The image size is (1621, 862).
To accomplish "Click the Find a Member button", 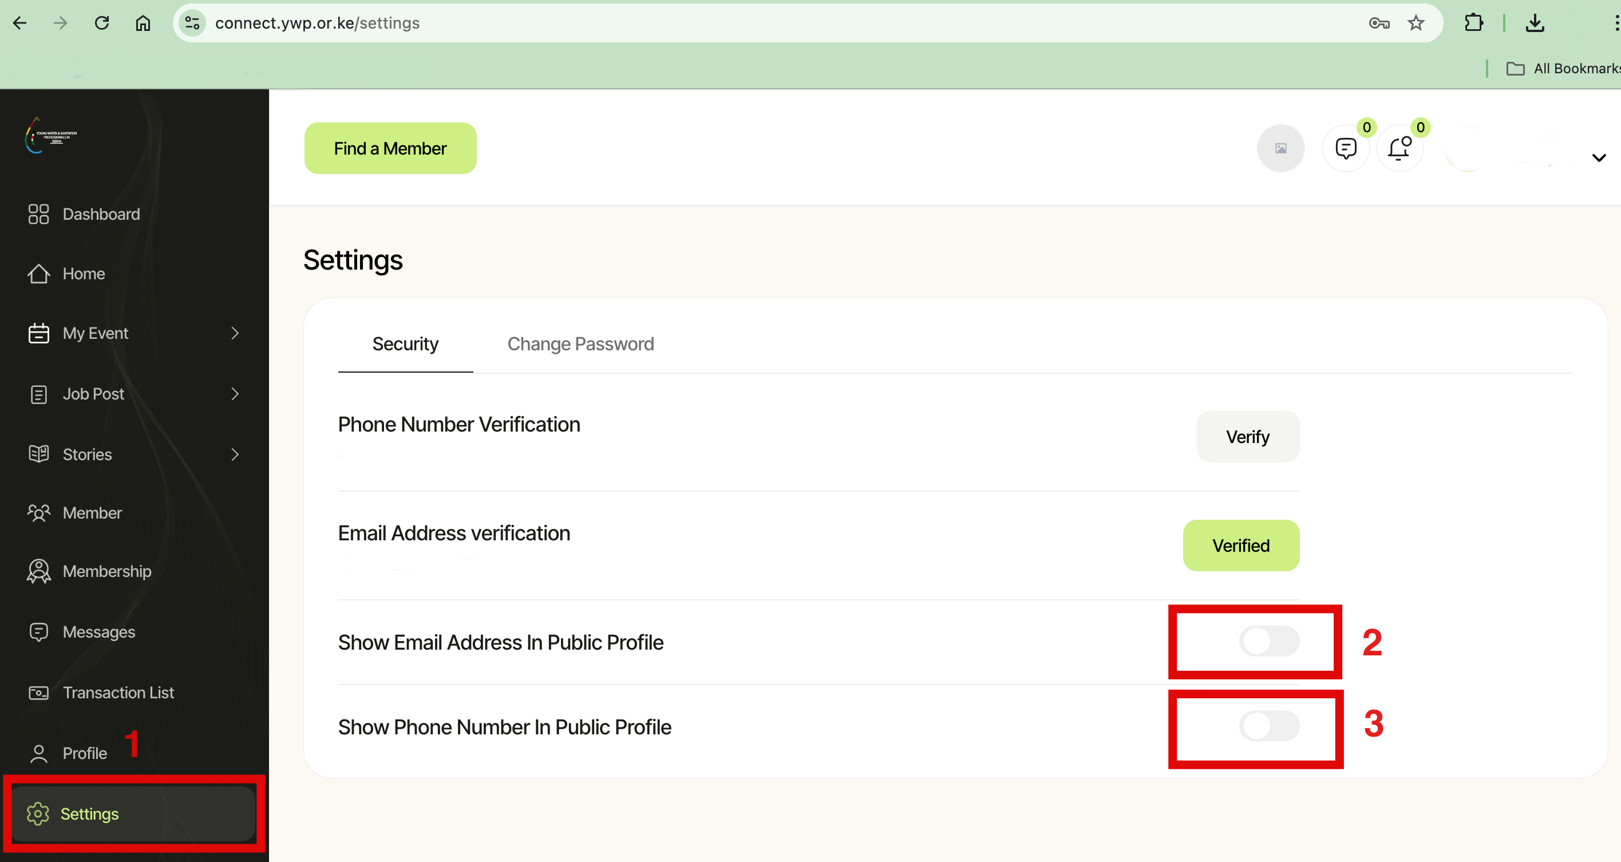I will click(x=390, y=148).
